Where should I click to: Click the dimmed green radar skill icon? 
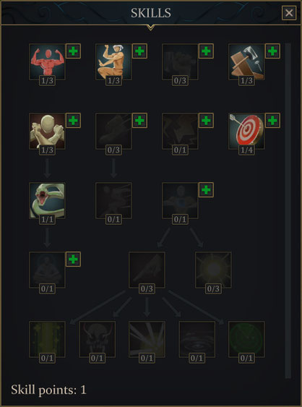click(x=246, y=339)
